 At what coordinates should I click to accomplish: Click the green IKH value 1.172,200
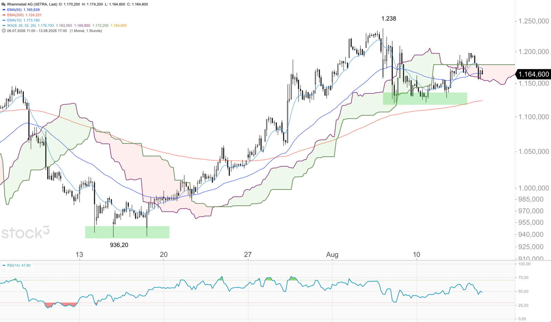click(x=100, y=25)
